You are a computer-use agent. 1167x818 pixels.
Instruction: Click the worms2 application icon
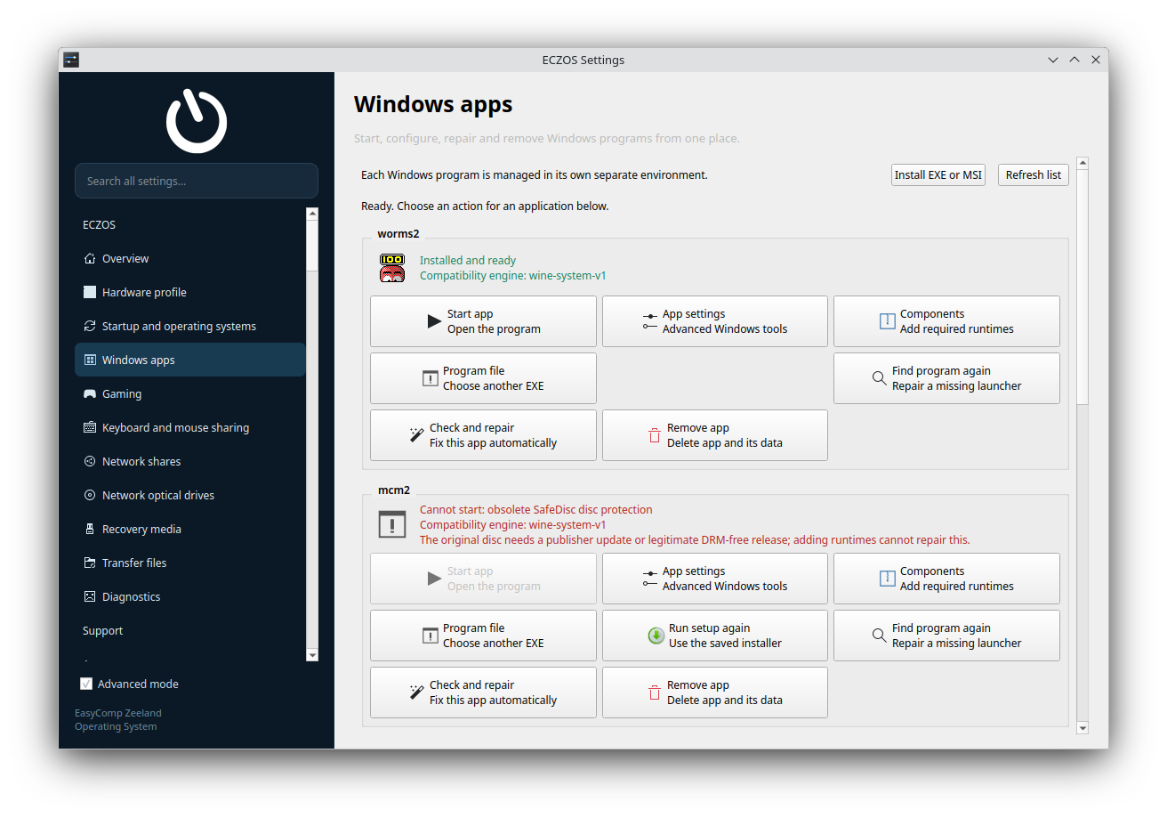pos(392,268)
